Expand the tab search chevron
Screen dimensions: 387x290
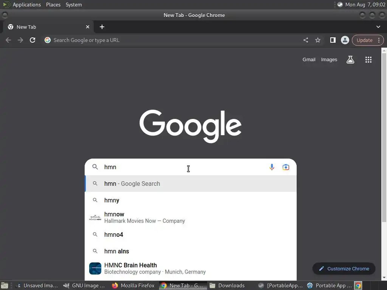coord(378,27)
